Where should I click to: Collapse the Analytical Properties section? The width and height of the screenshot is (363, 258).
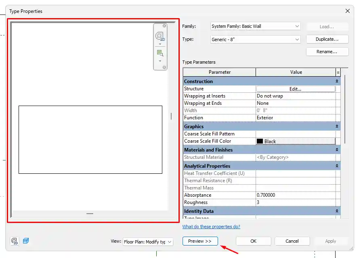337,166
